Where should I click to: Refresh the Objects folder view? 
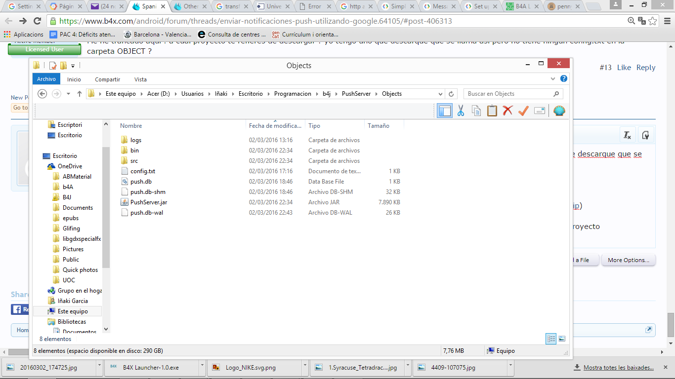451,94
